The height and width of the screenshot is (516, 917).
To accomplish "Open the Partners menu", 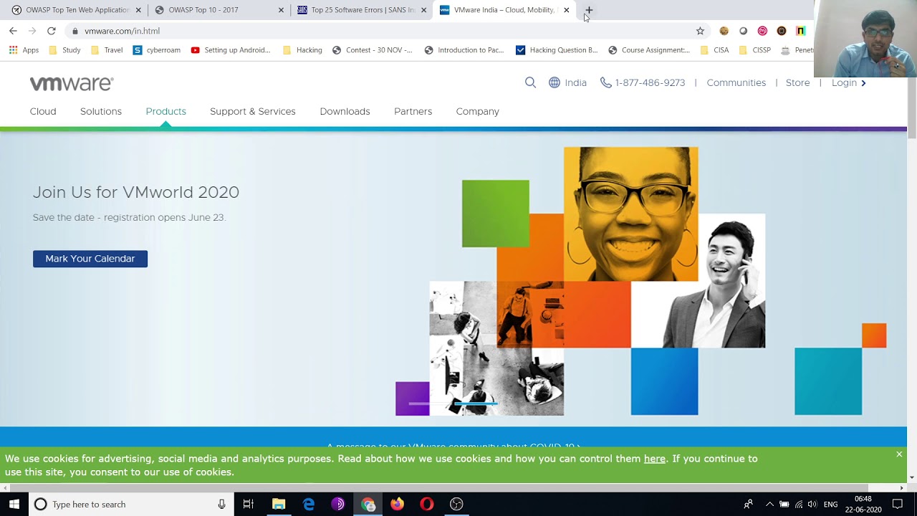I will coord(413,111).
